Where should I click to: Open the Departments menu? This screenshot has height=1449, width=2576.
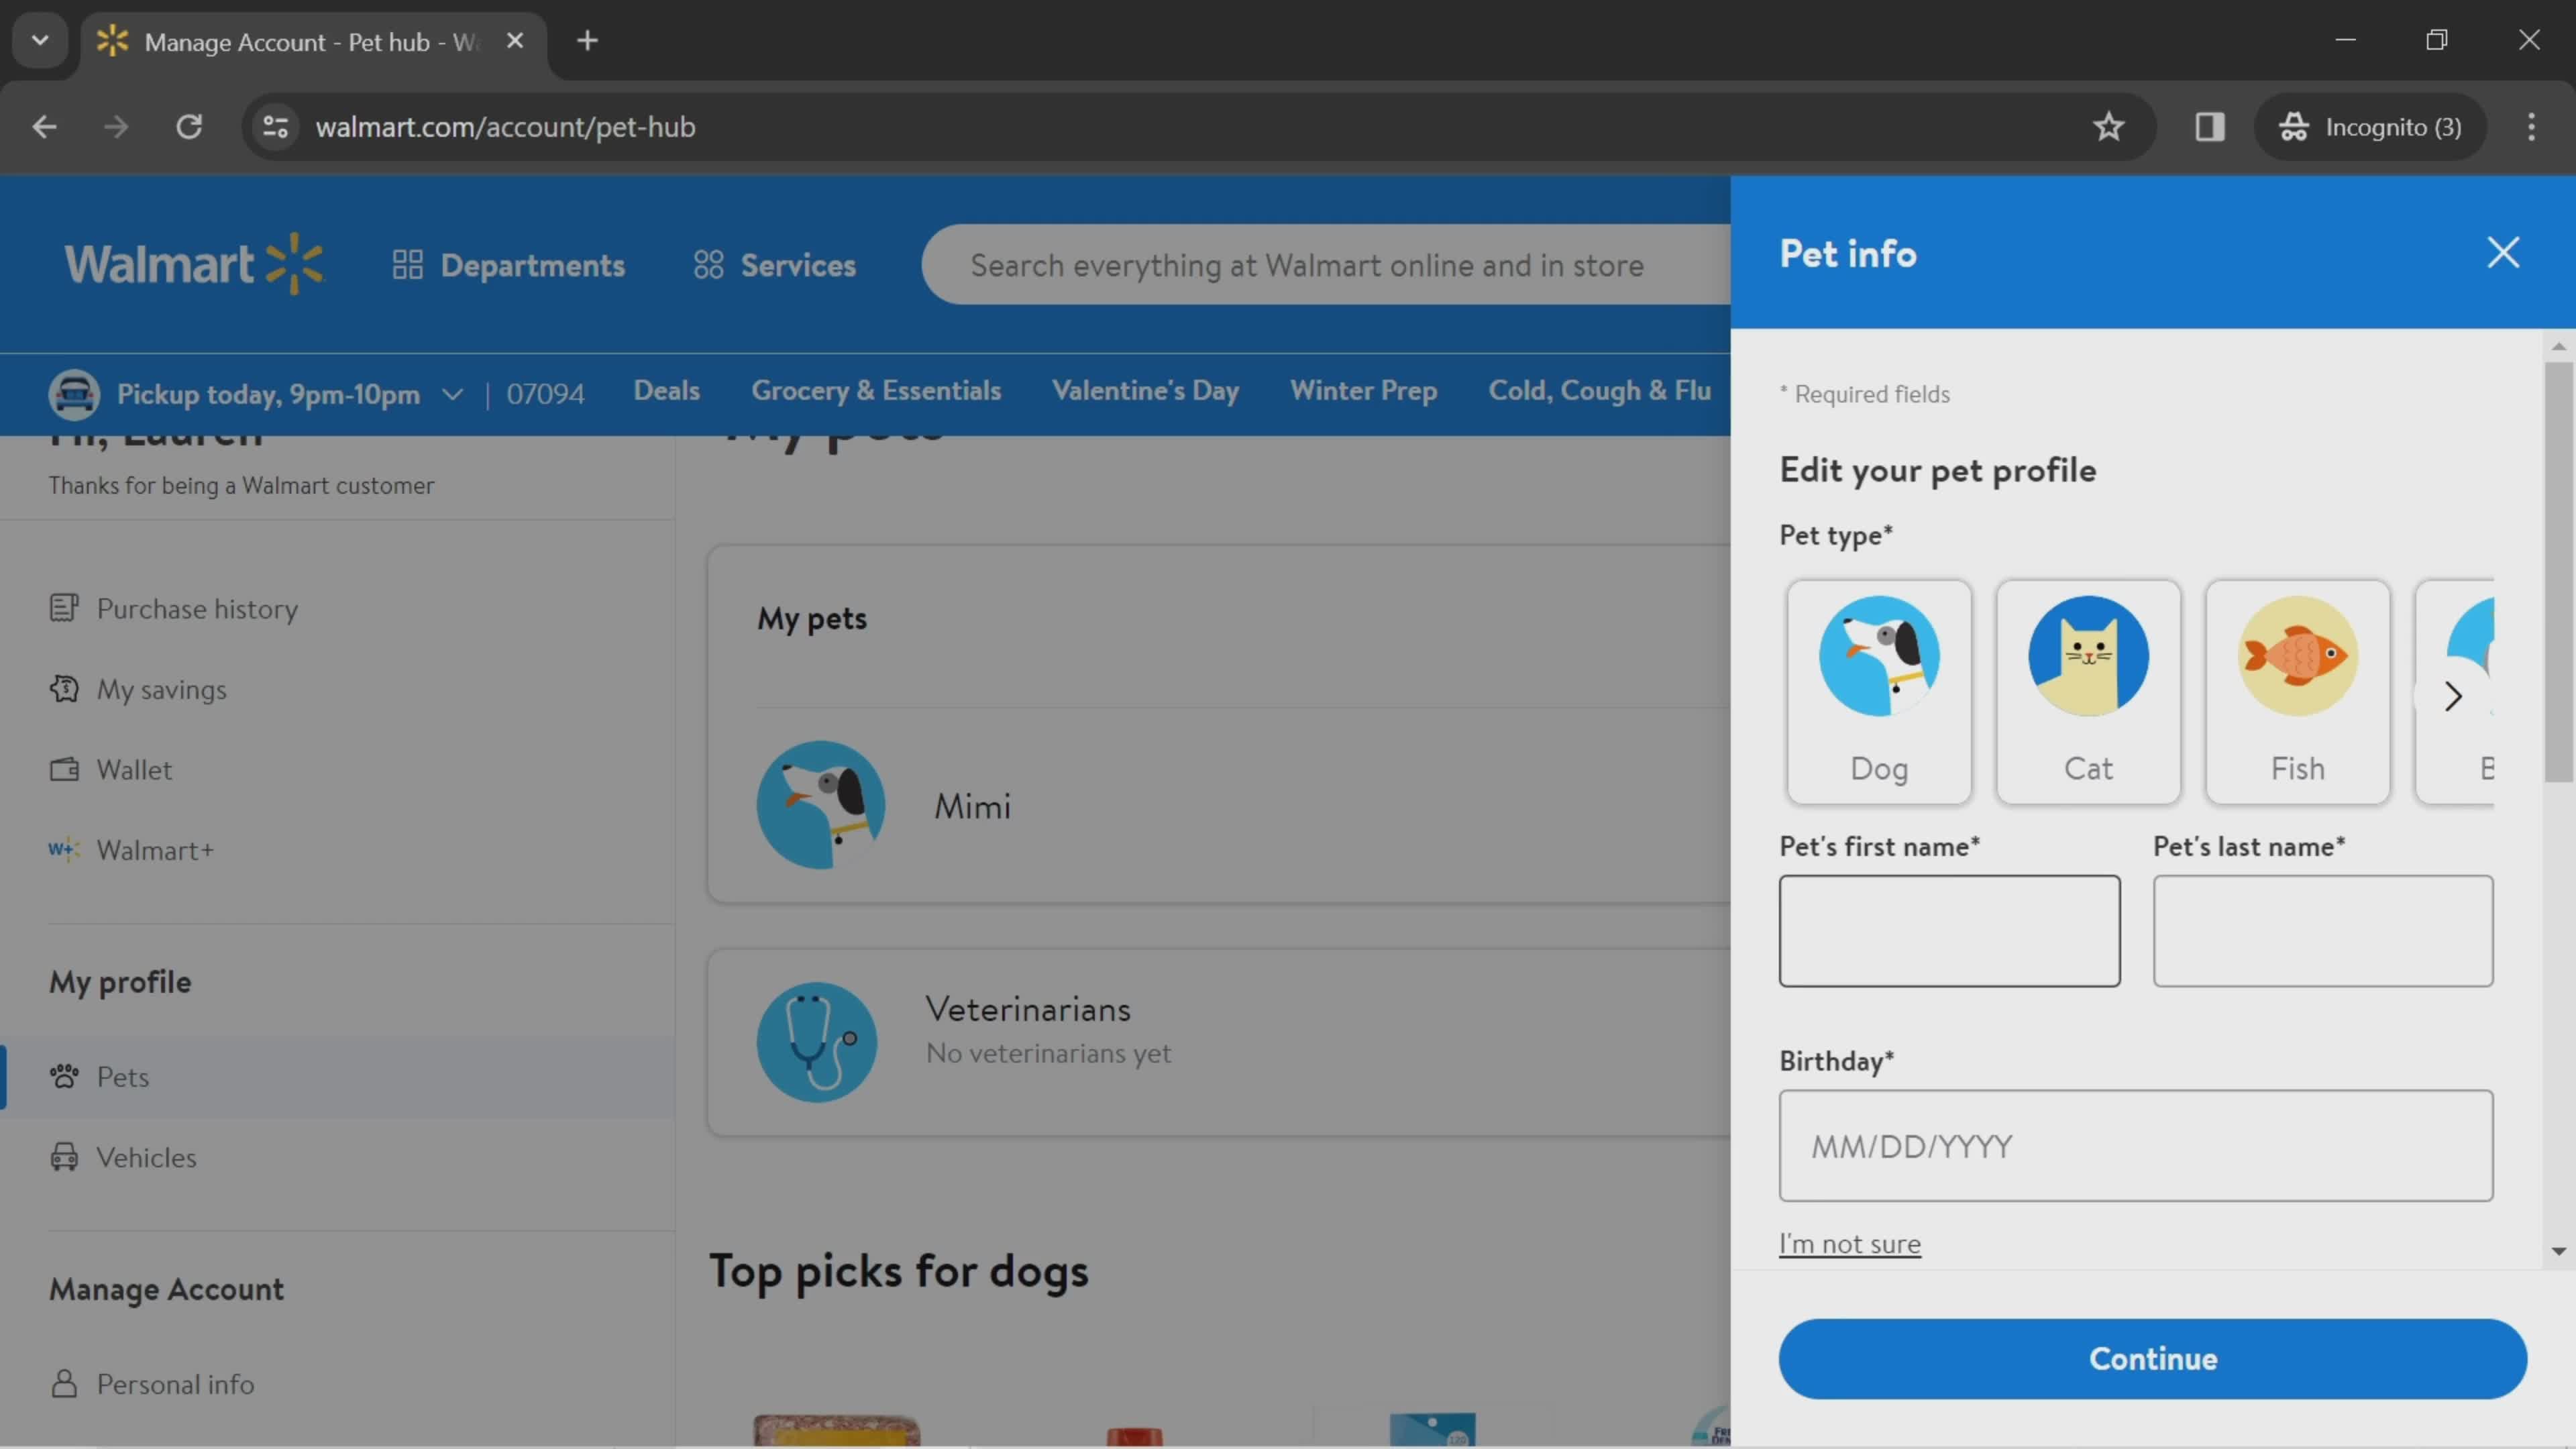(508, 265)
